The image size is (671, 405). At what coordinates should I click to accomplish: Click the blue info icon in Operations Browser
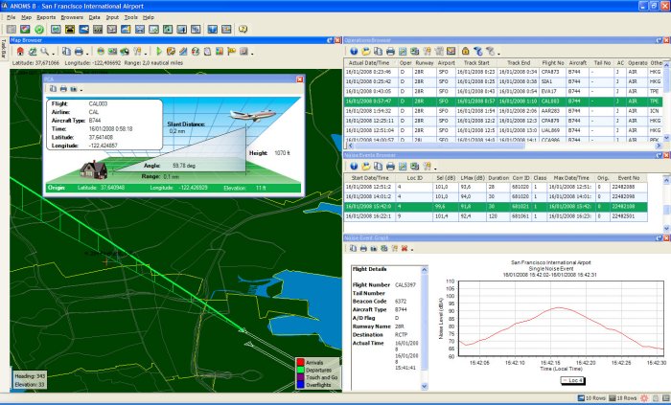(353, 51)
